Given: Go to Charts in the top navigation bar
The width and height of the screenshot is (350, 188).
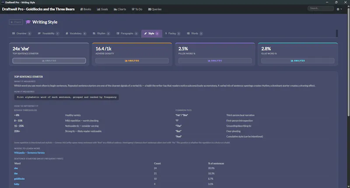Looking at the screenshot, I should click(x=120, y=9).
